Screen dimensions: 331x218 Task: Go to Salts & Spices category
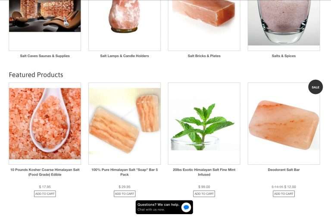point(284,56)
